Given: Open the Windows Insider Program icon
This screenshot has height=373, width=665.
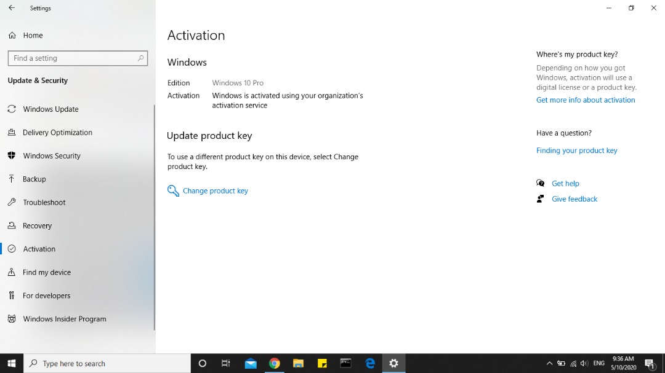Looking at the screenshot, I should 12,319.
